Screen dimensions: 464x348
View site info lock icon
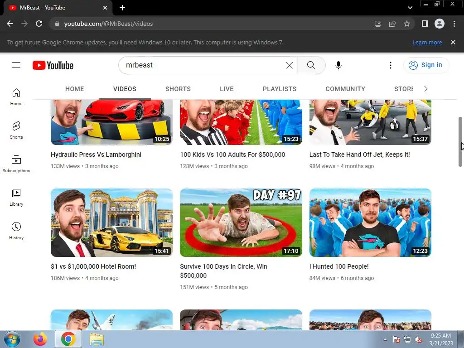[57, 24]
